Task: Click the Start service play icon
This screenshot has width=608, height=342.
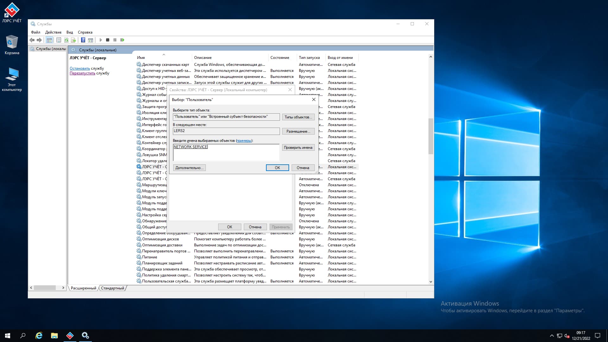Action: pos(101,40)
